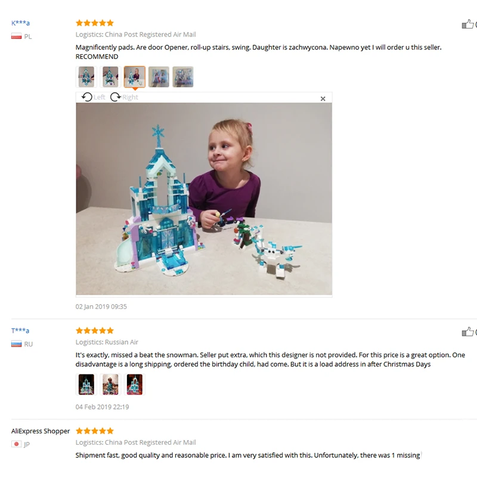The width and height of the screenshot is (477, 477).
Task: Click the thumbs-up icon on T***a's review
Action: [467, 332]
